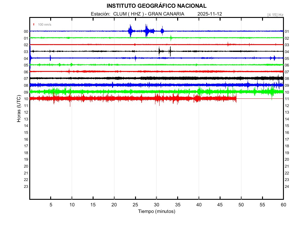Click the station name "CLUM ( HHZ ) - GRAN CANARIA"
Viewport: 306px width, 229px height.
coord(149,14)
